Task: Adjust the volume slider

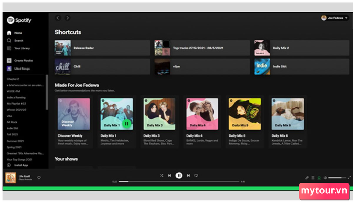Action: point(337,178)
